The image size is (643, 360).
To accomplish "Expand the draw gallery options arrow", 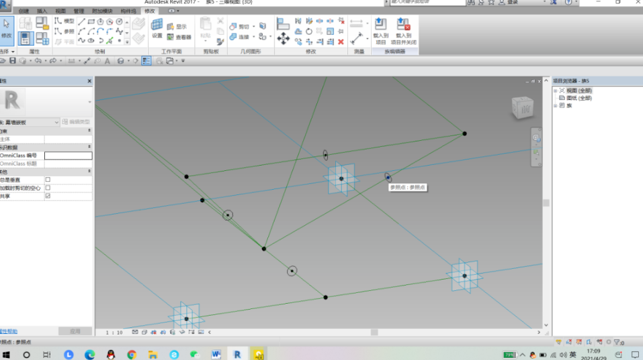I will pos(127,42).
